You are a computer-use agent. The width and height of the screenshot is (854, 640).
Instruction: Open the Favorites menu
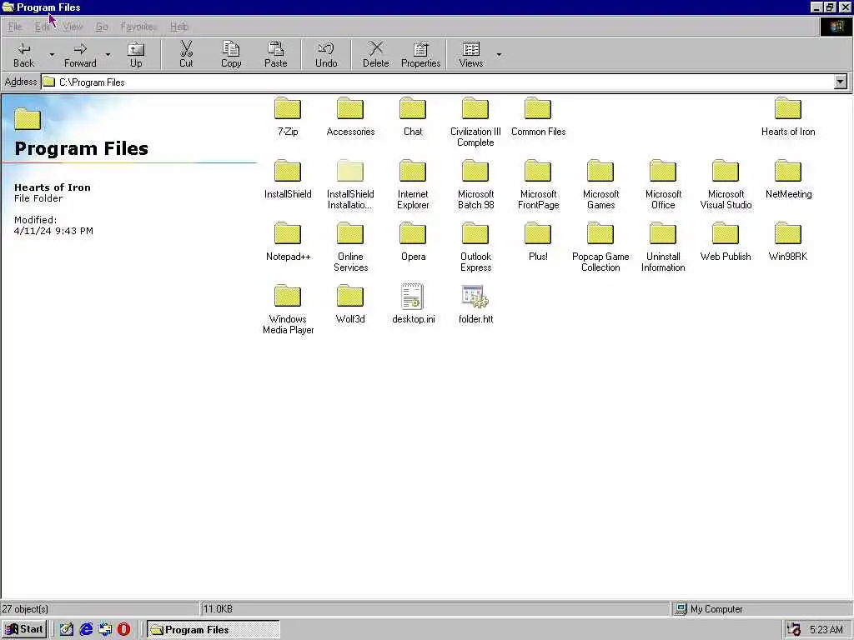[x=138, y=27]
